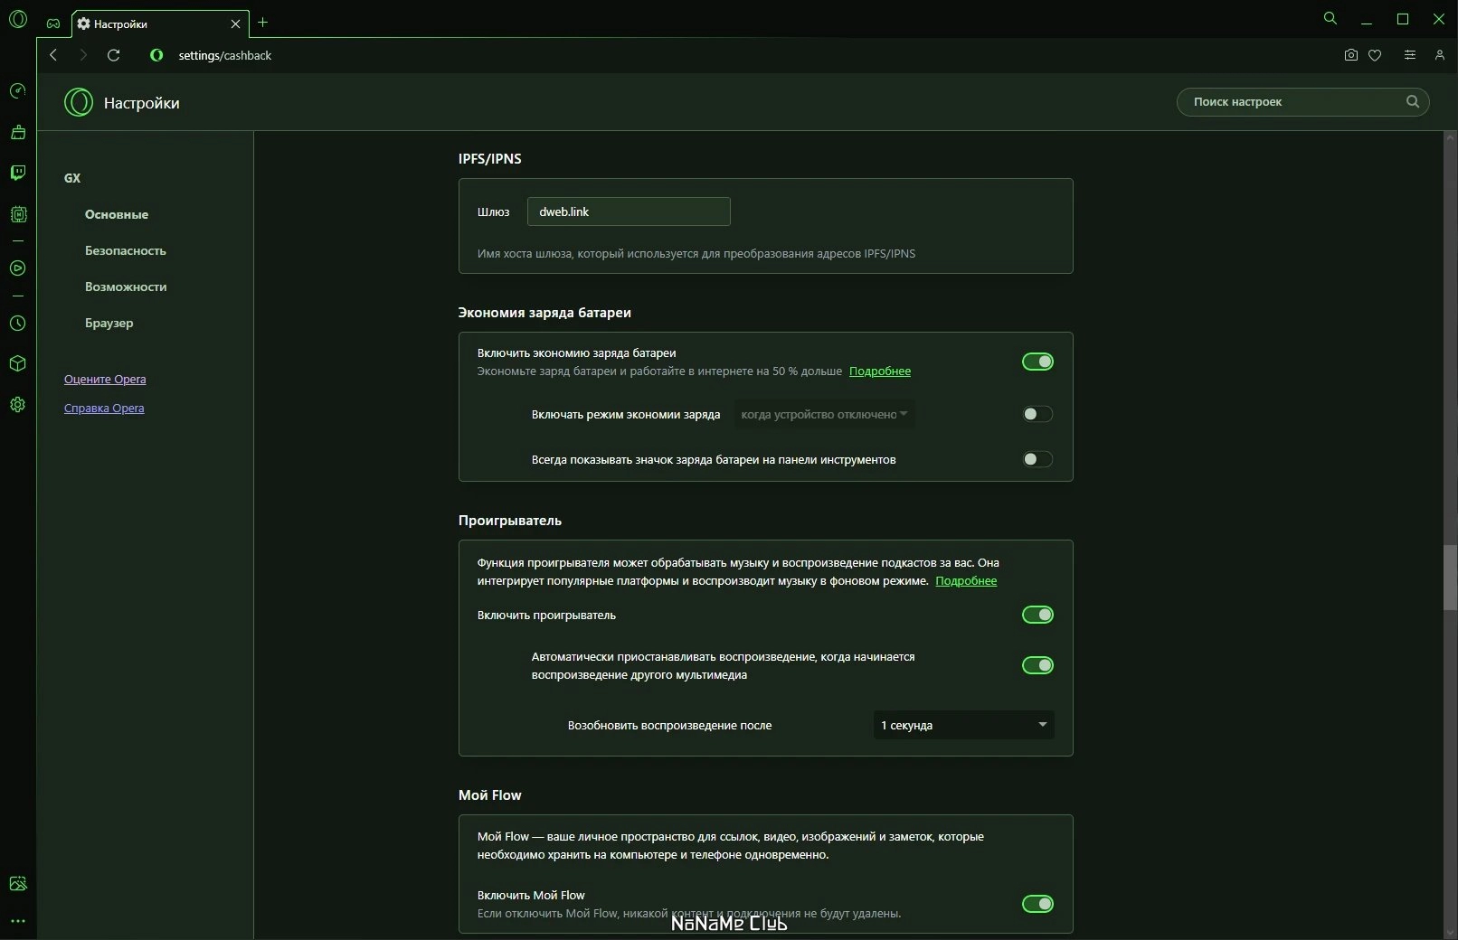Toggle Включить экономию заряда батареи
Image resolution: width=1458 pixels, height=940 pixels.
[1037, 362]
